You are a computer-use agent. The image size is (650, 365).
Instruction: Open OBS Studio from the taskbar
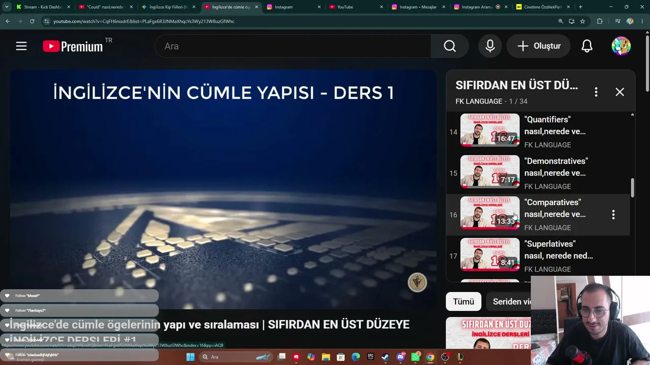pos(445,357)
